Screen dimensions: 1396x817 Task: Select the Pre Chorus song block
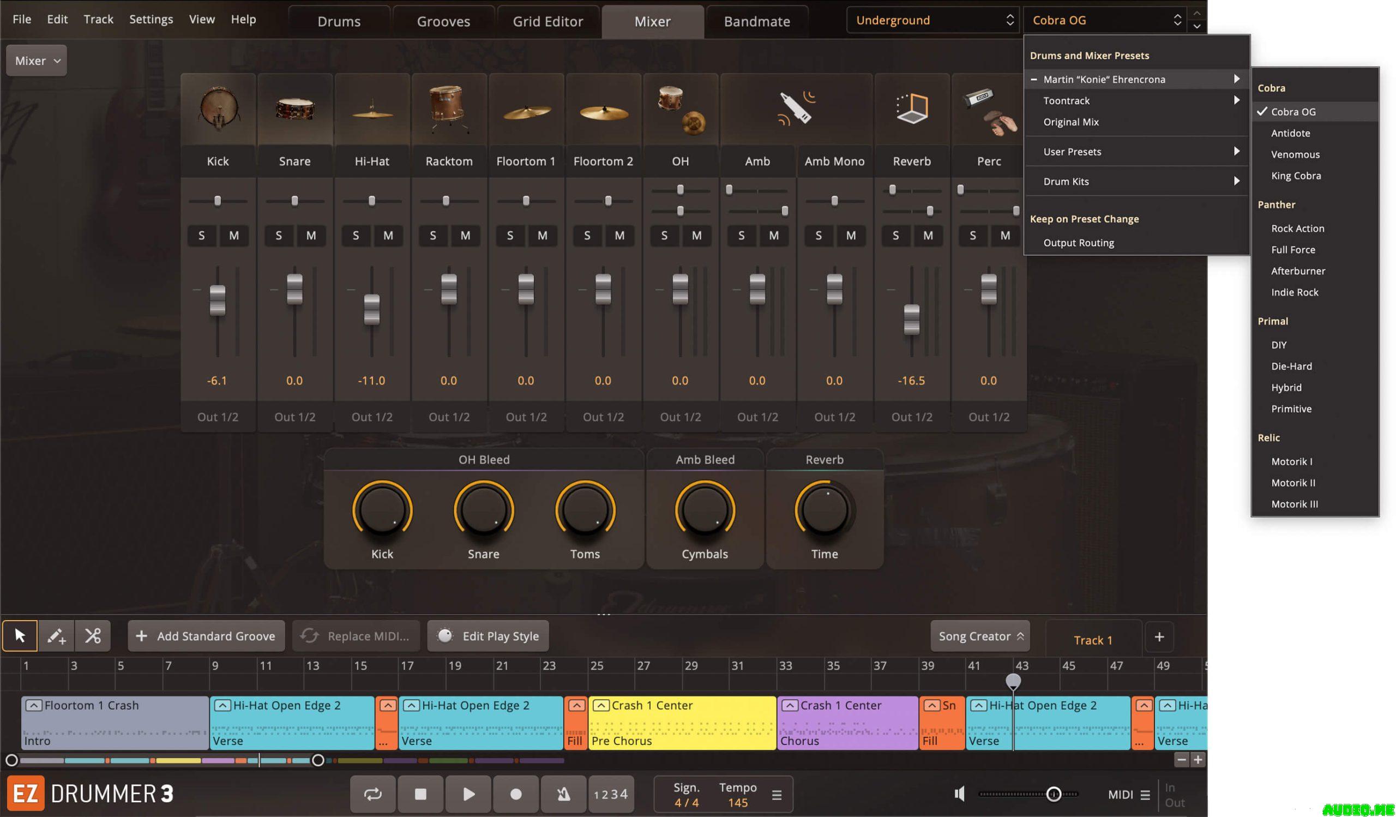click(682, 723)
